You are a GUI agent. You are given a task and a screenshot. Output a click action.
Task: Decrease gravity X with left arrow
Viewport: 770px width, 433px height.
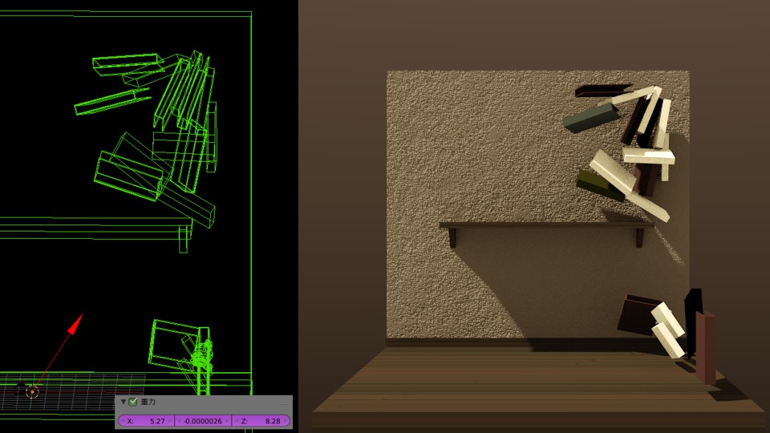click(124, 421)
